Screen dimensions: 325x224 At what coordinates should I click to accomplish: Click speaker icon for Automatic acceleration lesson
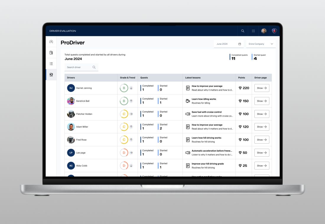pyautogui.click(x=188, y=153)
